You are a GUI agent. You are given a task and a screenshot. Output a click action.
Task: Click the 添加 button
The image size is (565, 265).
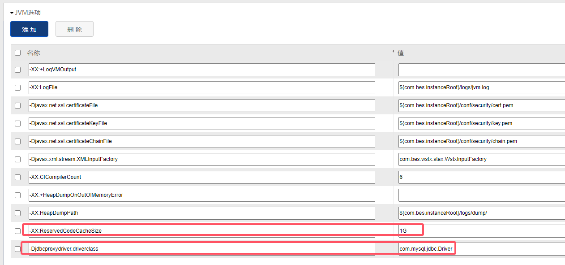[29, 29]
